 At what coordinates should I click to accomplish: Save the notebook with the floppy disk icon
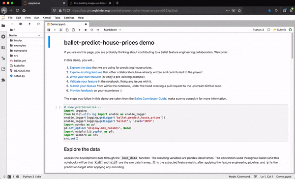49,30
